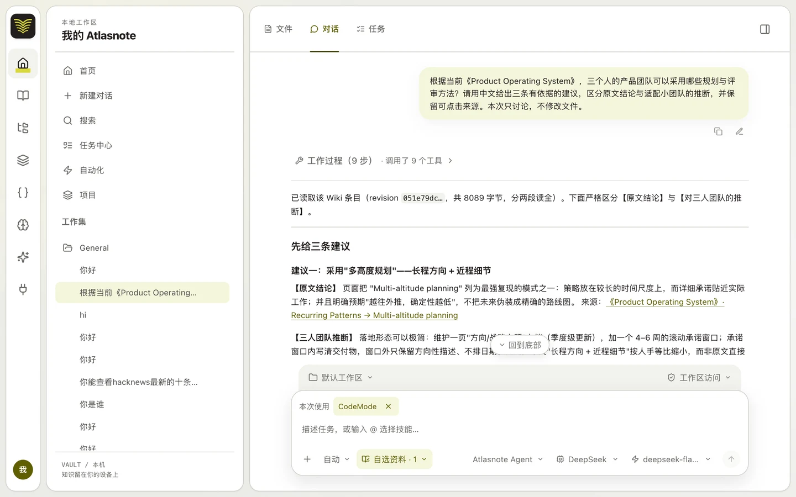The width and height of the screenshot is (796, 497).
Task: Click the round 我 user avatar
Action: point(23,470)
